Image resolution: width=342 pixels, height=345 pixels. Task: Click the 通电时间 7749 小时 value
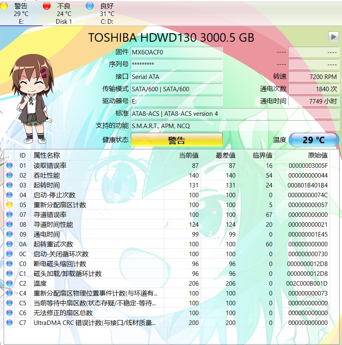click(314, 101)
